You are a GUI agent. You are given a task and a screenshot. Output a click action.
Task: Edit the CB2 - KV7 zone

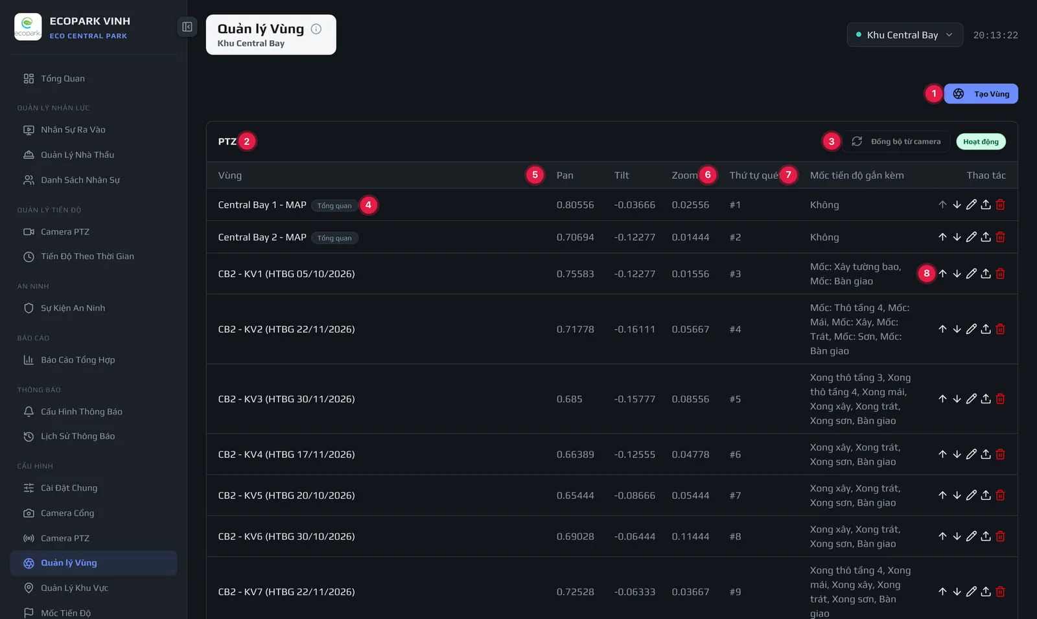pyautogui.click(x=971, y=592)
